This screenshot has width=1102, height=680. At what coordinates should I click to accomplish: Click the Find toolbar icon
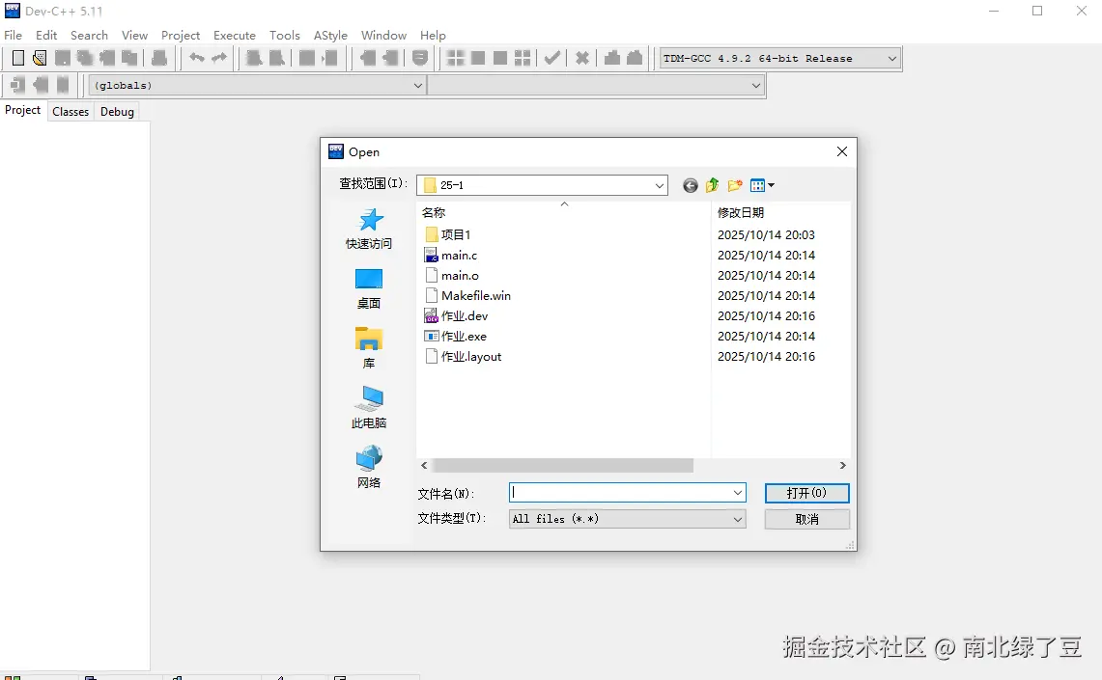254,58
